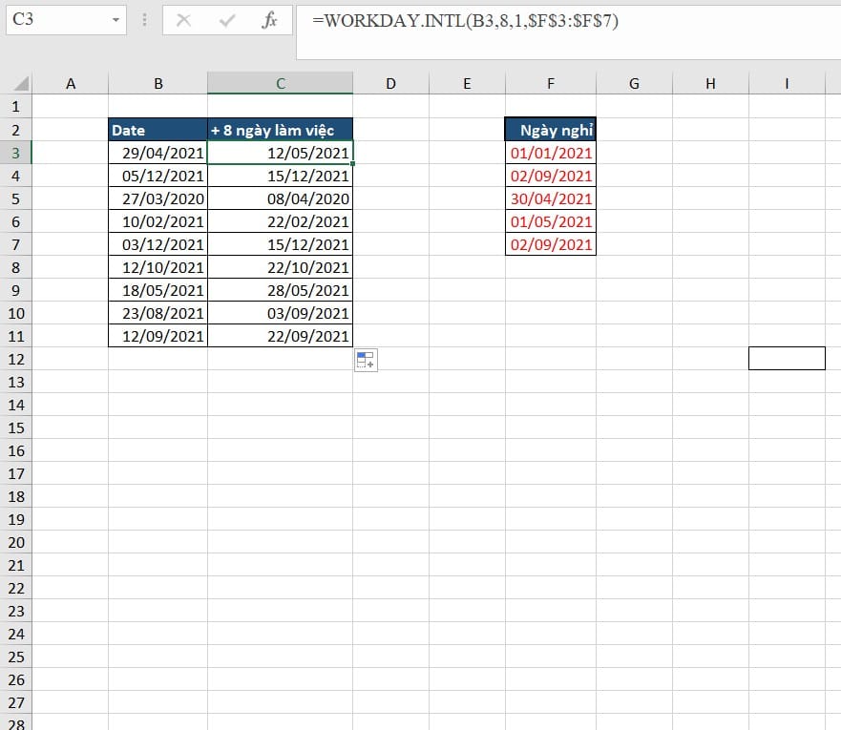Select column F header
841x730 pixels.
(x=551, y=84)
